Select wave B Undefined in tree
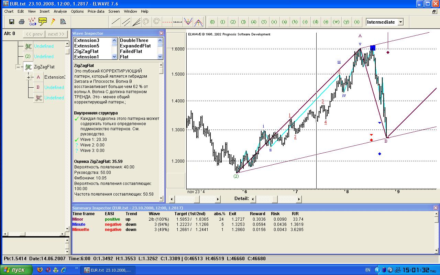This screenshot has width=440, height=275. [54, 87]
